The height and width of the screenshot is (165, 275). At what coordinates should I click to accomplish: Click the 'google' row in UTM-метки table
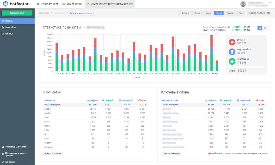tap(48, 109)
